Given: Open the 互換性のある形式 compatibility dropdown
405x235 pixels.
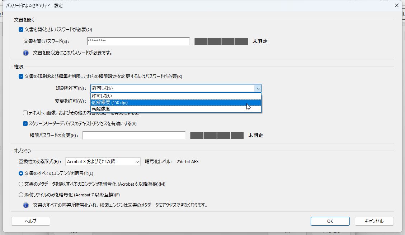Looking at the screenshot, I should pyautogui.click(x=137, y=161).
